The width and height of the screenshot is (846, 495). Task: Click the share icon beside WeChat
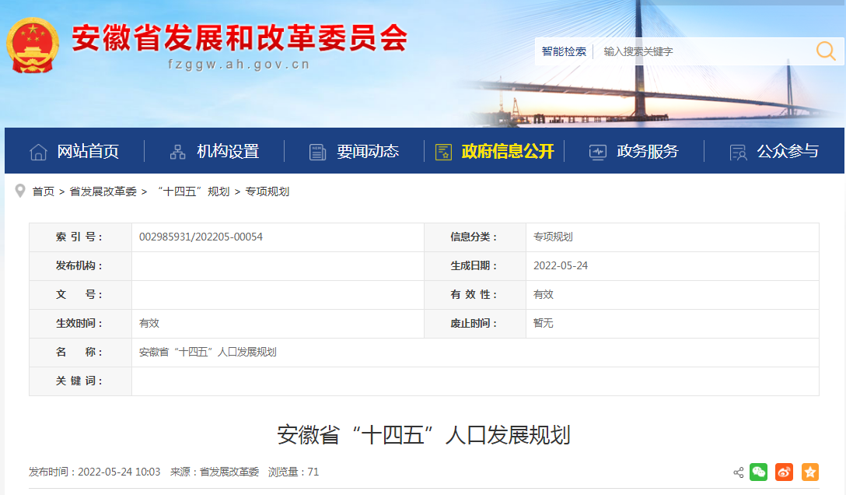(738, 472)
